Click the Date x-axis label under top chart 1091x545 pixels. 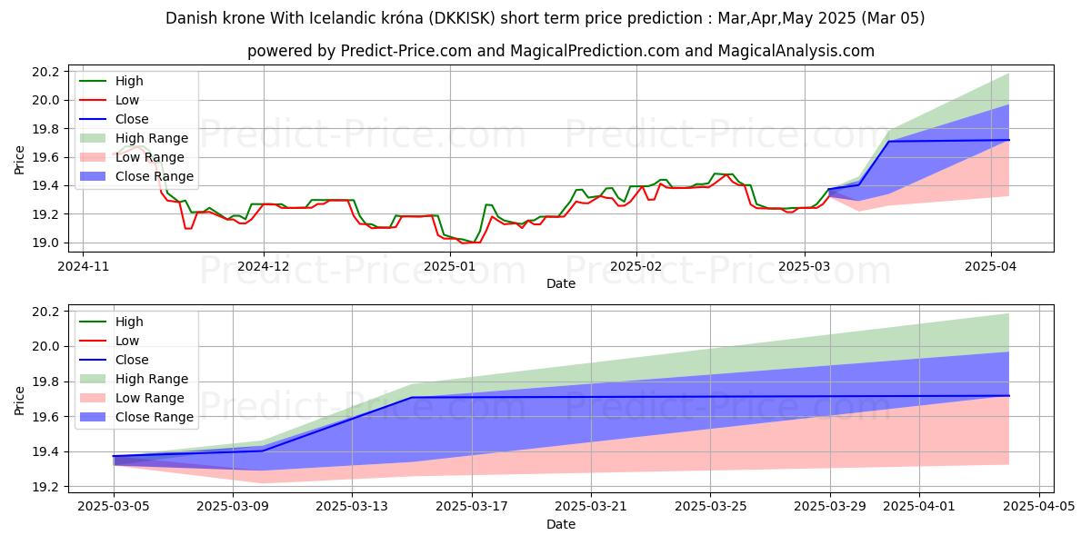(561, 283)
